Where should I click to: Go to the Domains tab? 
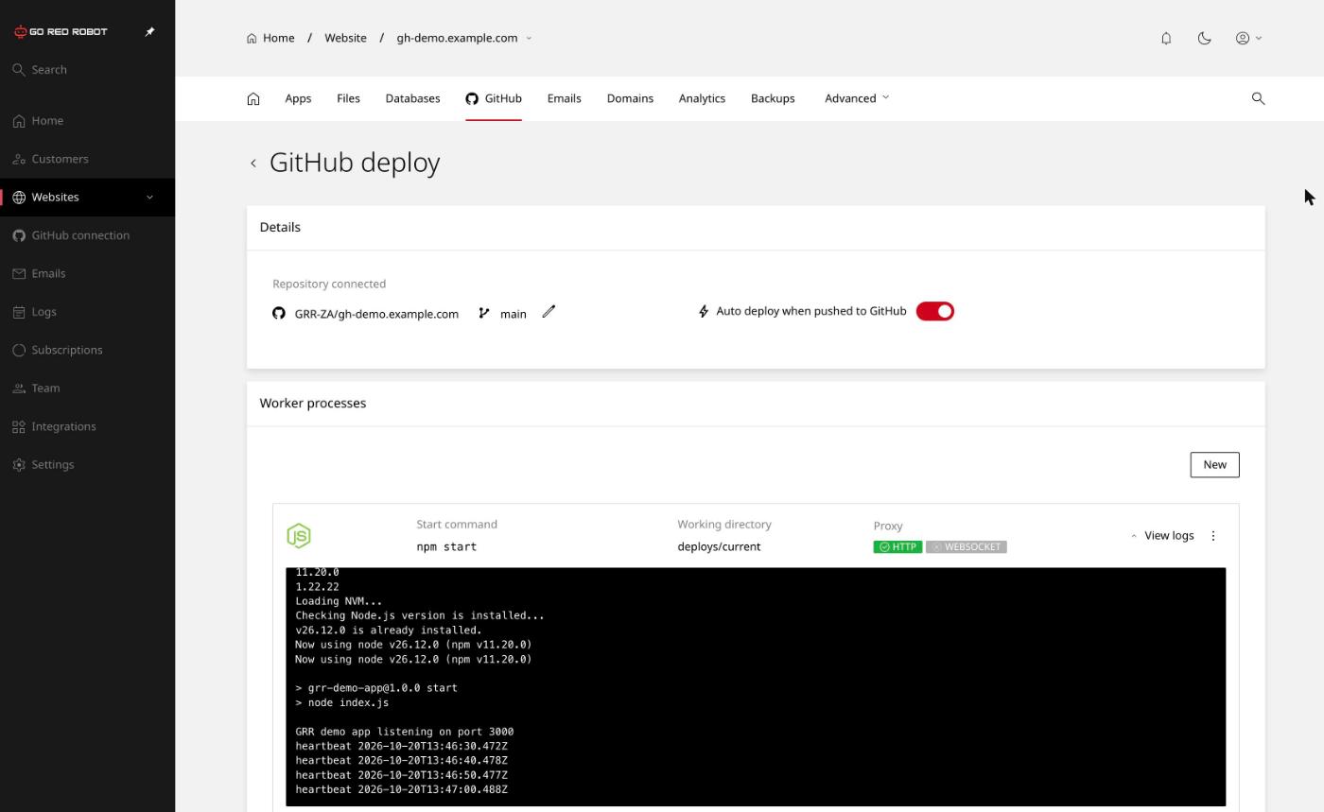[630, 98]
